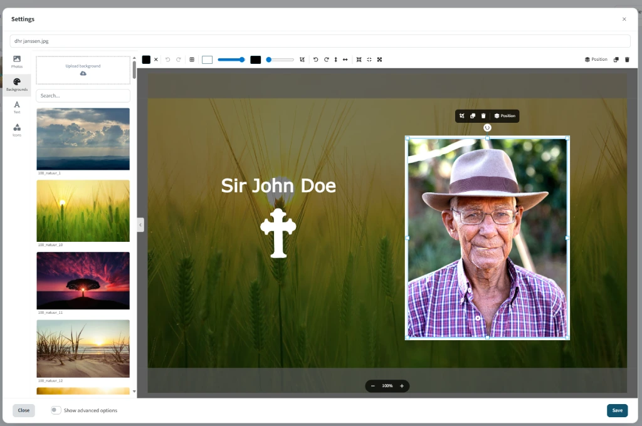Zoom out with the minus button
Image resolution: width=642 pixels, height=426 pixels.
click(x=373, y=386)
